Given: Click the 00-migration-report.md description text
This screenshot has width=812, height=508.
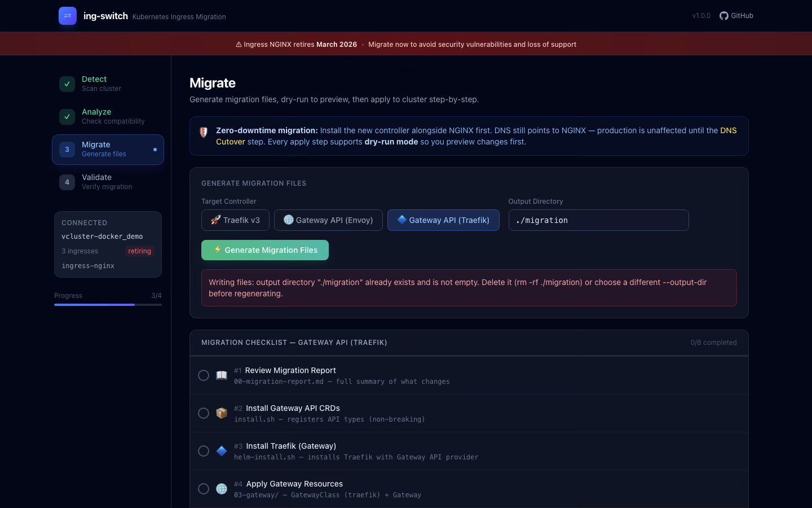Looking at the screenshot, I should point(342,382).
